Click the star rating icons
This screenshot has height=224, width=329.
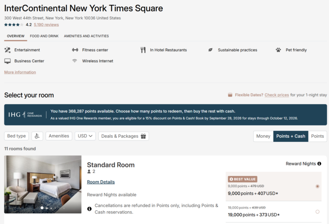14,24
